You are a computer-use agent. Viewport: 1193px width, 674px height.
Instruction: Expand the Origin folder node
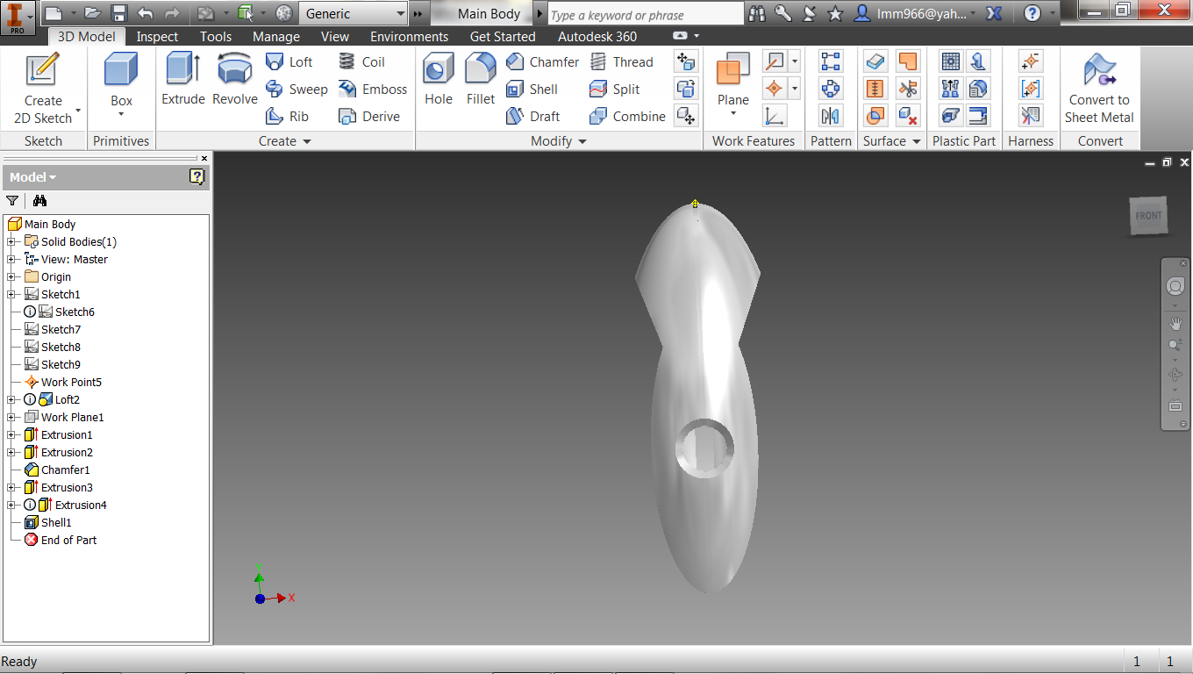coord(11,276)
